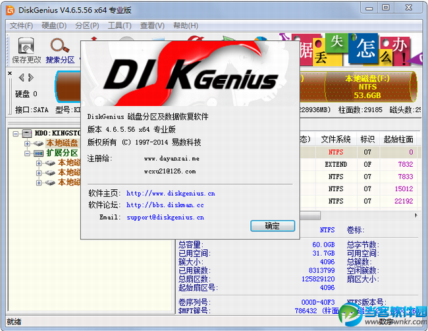Click the DiskGenius title bar app icon
Viewport: 428px width, 331px height.
pyautogui.click(x=10, y=11)
